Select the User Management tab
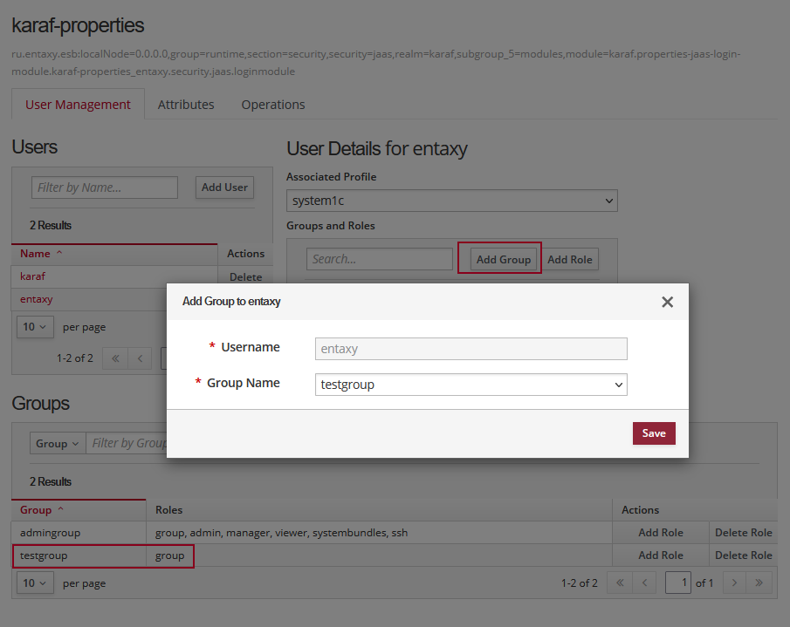 tap(78, 105)
